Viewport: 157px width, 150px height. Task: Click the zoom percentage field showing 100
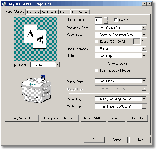(137, 41)
